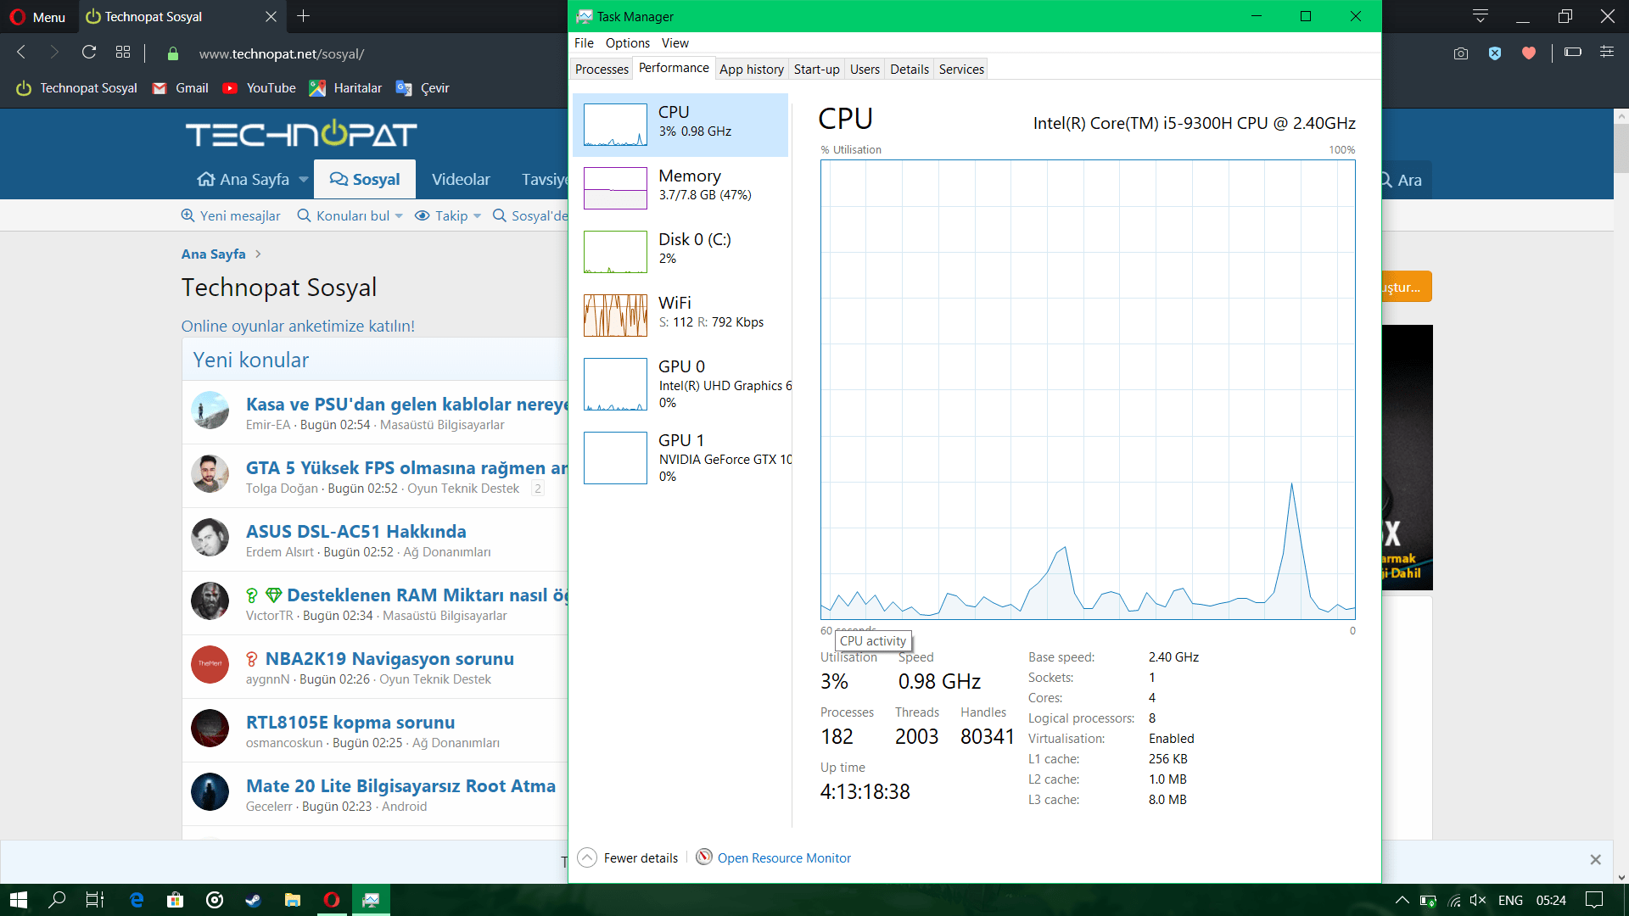Reload the Technopat page

[x=89, y=53]
